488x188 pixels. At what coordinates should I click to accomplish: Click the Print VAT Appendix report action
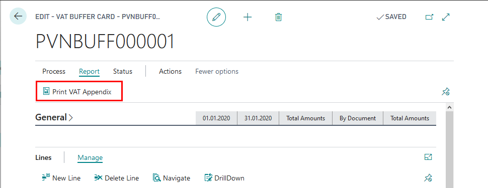click(77, 92)
